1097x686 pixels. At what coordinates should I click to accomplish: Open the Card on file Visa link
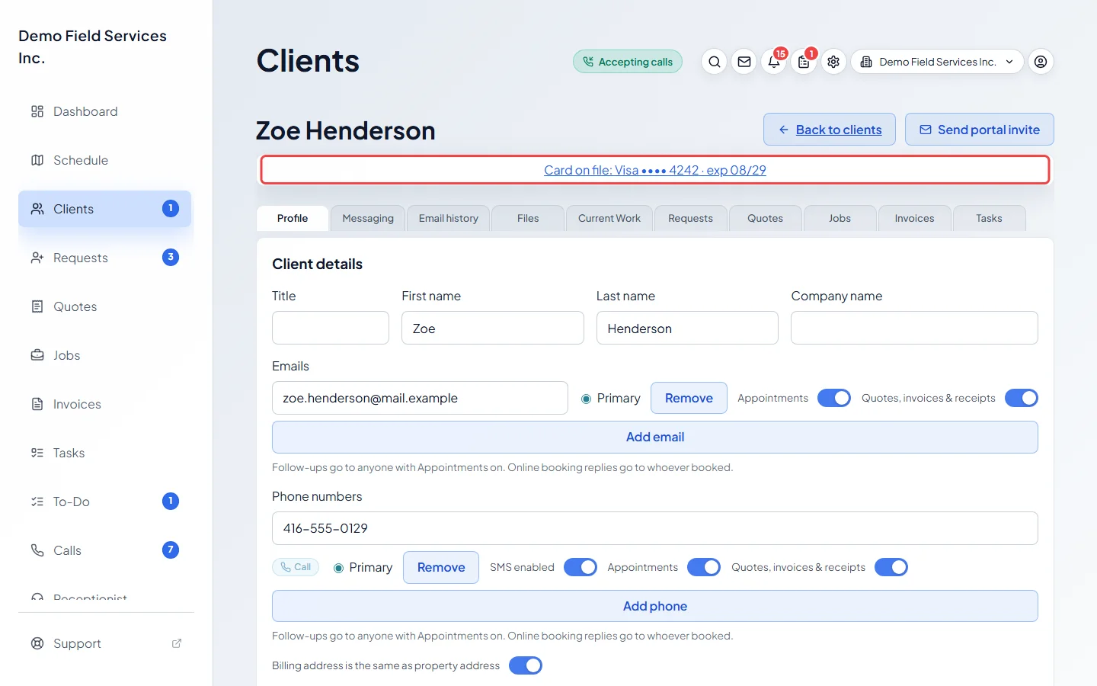pos(655,170)
